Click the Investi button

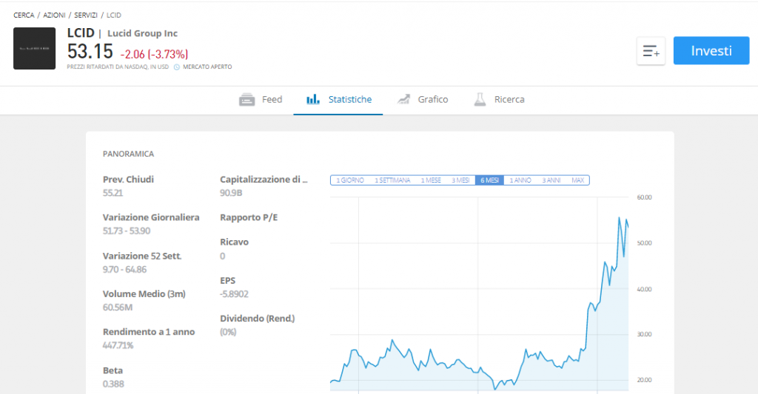(711, 51)
